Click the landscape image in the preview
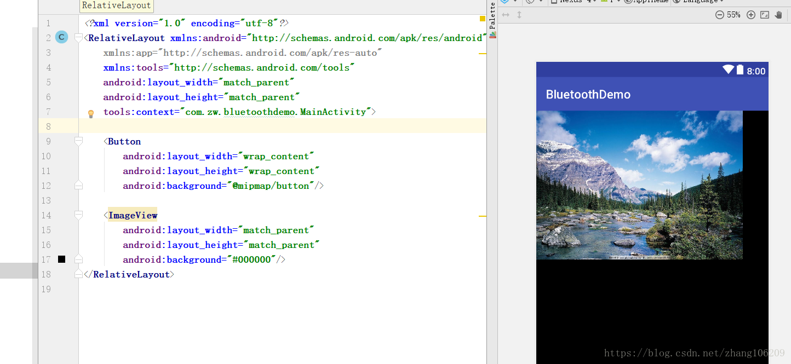Image resolution: width=791 pixels, height=364 pixels. (x=639, y=185)
